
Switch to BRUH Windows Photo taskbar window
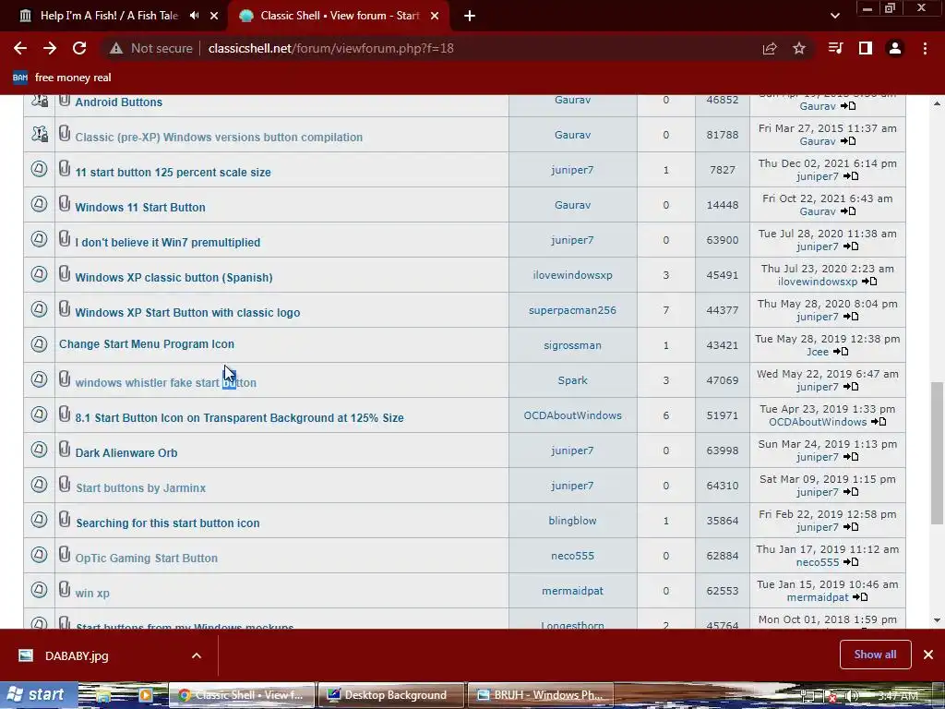541,695
